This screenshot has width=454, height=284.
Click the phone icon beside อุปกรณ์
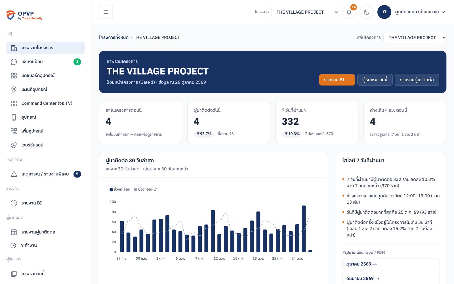tap(14, 117)
